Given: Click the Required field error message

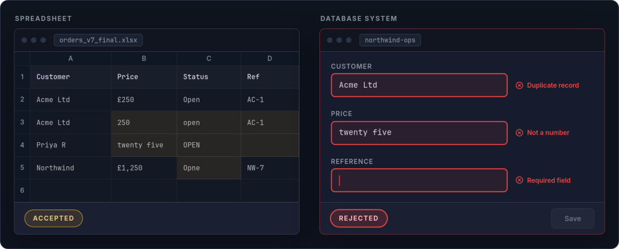Looking at the screenshot, I should pyautogui.click(x=548, y=180).
